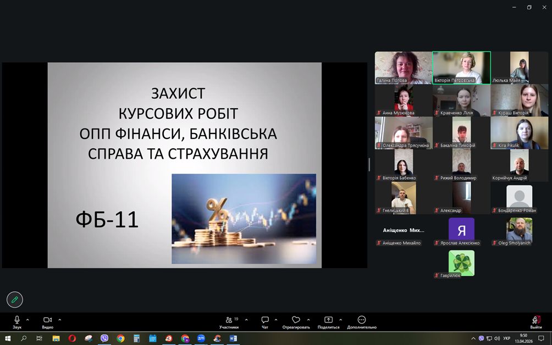Select Вікторія Петровська's video tile
The image size is (552, 345).
(461, 68)
